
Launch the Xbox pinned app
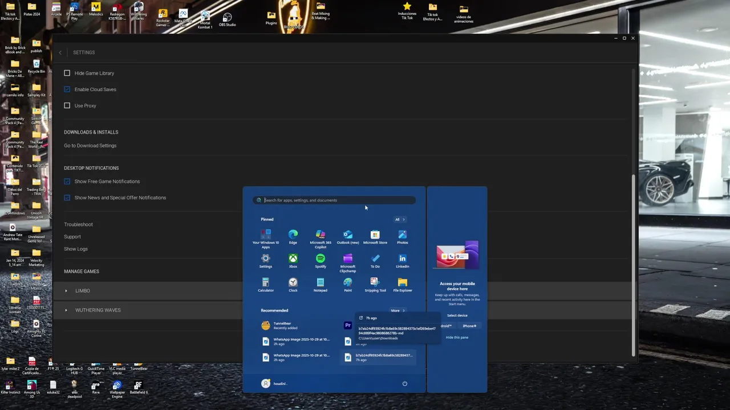pos(293,261)
